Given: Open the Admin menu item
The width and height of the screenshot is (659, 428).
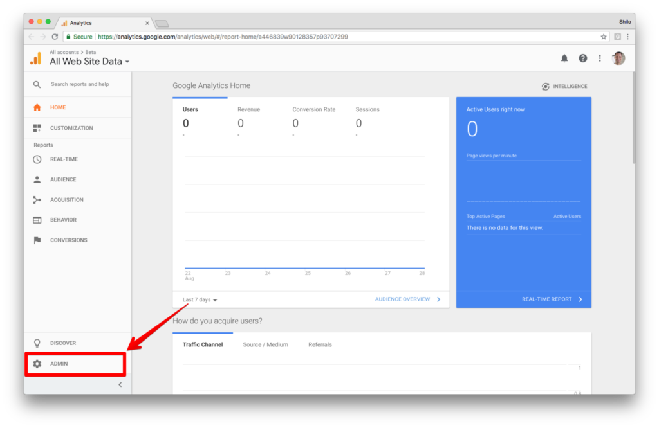Looking at the screenshot, I should point(78,364).
